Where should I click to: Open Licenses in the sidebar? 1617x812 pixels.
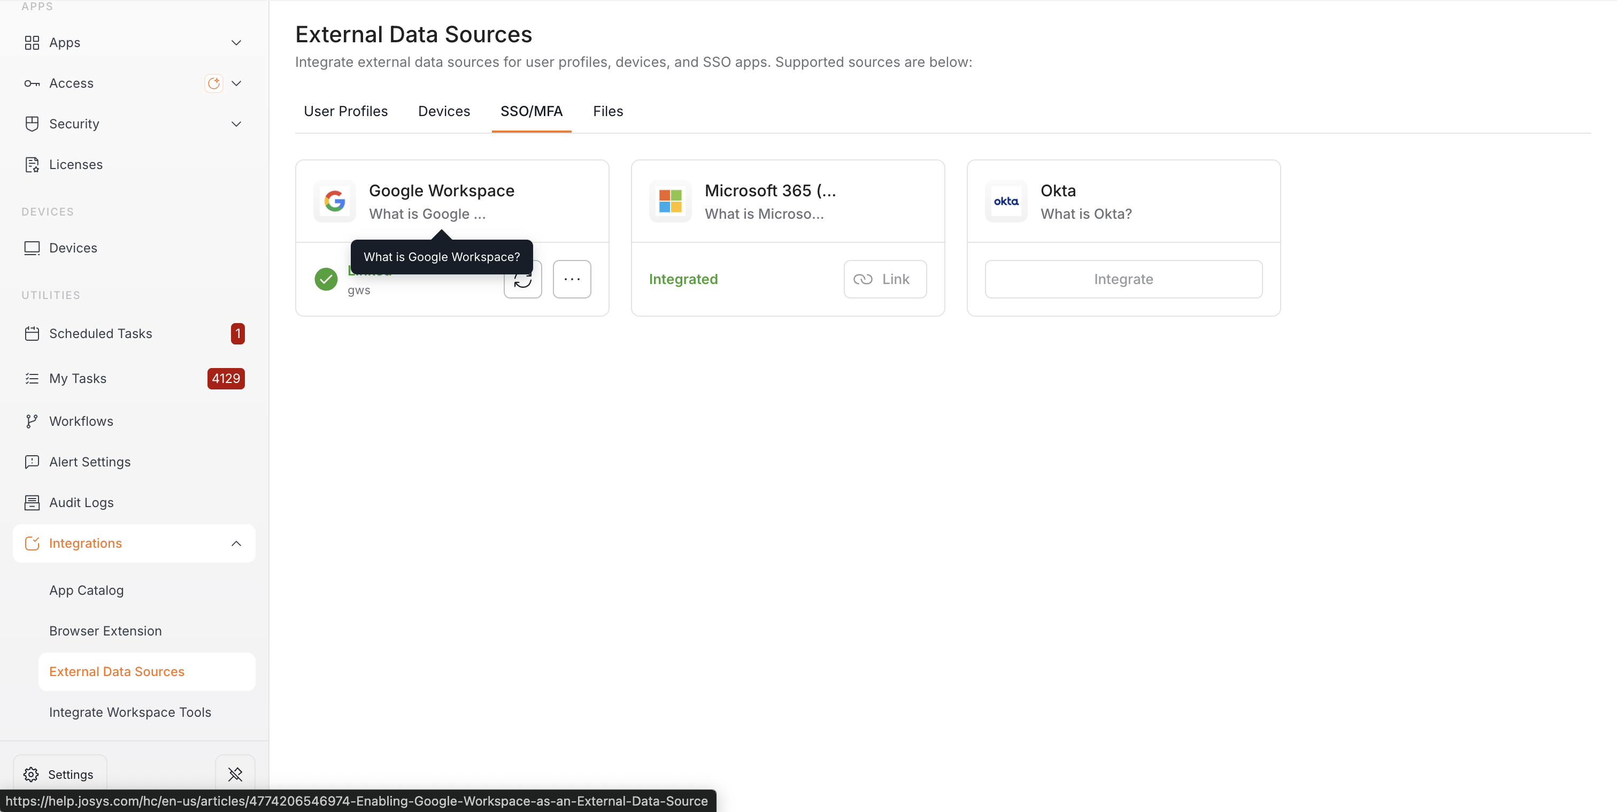coord(134,165)
